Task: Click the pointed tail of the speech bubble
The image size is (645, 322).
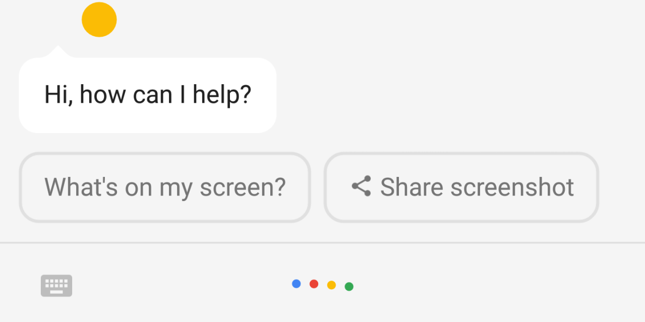Action: pos(57,51)
